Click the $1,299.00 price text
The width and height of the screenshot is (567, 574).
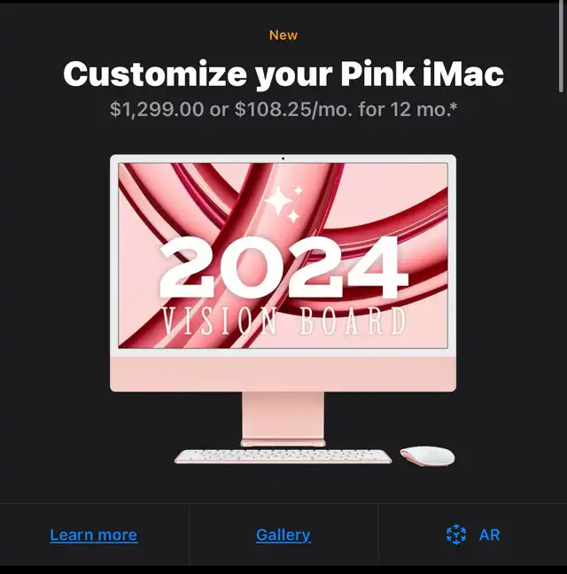[157, 109]
